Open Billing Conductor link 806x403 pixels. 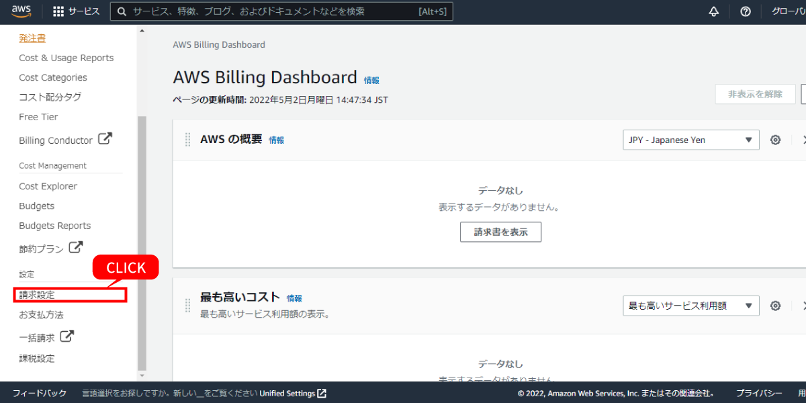coord(56,140)
